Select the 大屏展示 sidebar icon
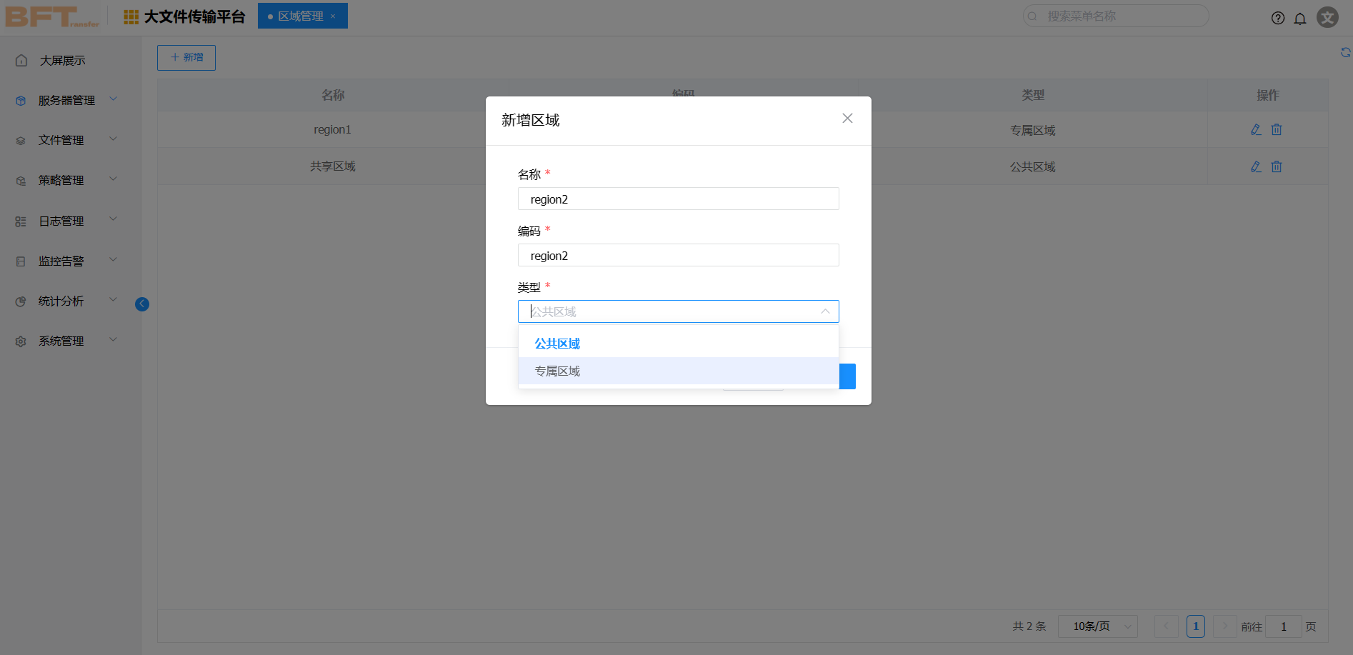The height and width of the screenshot is (655, 1353). tap(21, 60)
